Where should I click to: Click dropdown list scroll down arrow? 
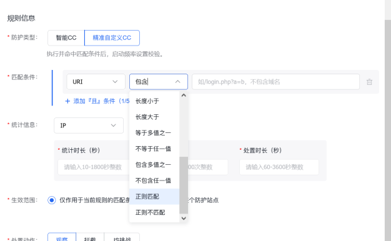pyautogui.click(x=184, y=219)
